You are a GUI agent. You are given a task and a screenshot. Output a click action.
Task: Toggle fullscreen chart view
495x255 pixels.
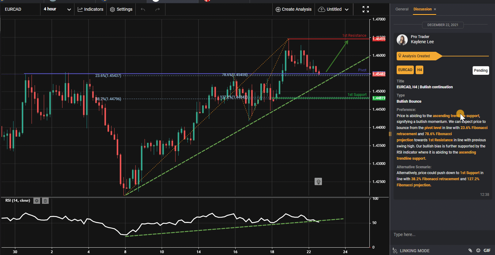[366, 9]
